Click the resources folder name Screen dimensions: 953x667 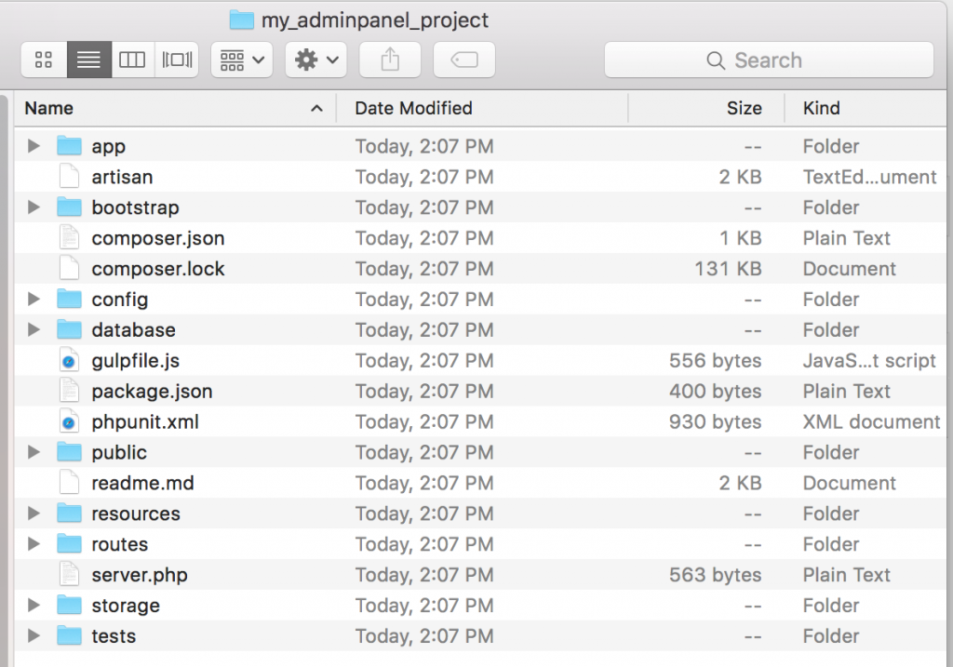pyautogui.click(x=136, y=514)
